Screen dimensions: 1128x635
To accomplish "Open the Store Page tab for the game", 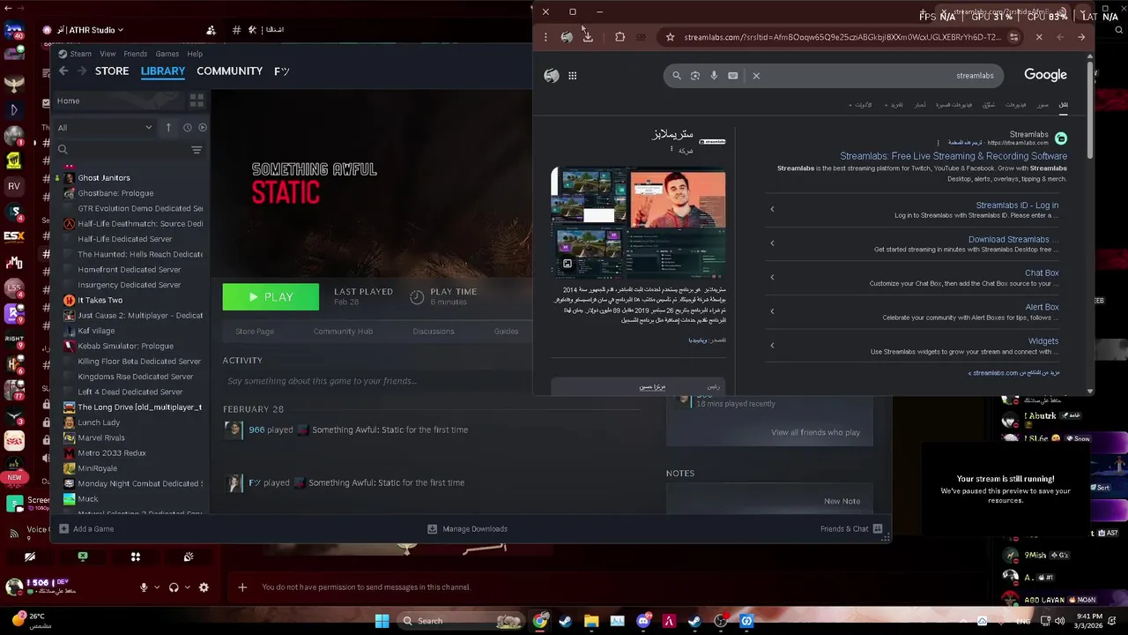I will [255, 332].
